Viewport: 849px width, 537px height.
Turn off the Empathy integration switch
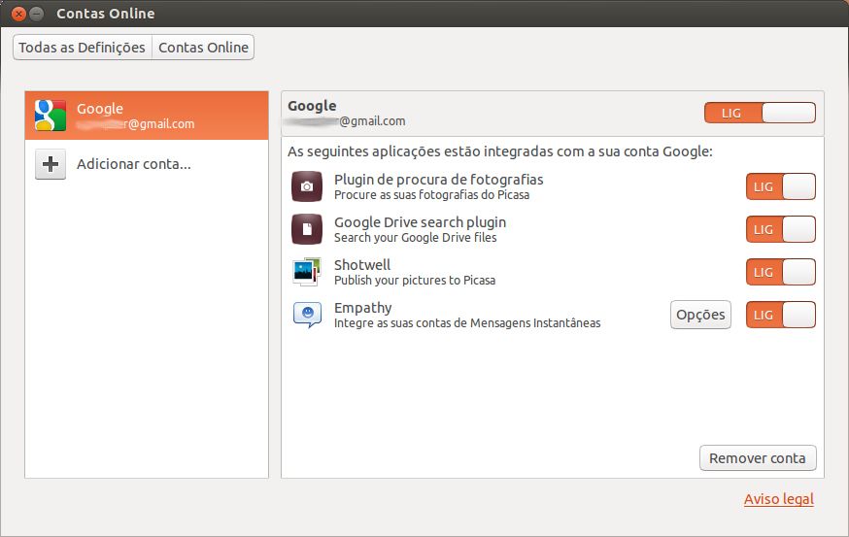click(x=780, y=315)
